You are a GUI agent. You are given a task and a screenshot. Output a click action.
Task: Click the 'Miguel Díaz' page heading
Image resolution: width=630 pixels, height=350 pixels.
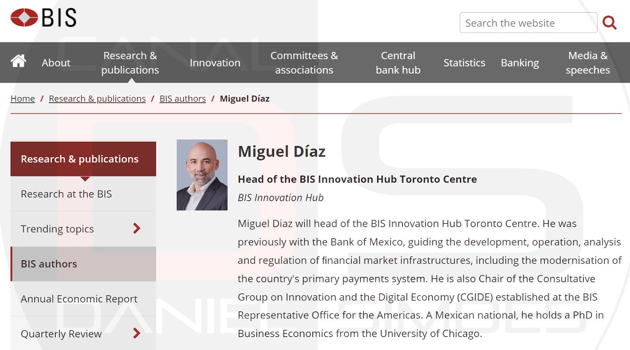click(x=282, y=152)
